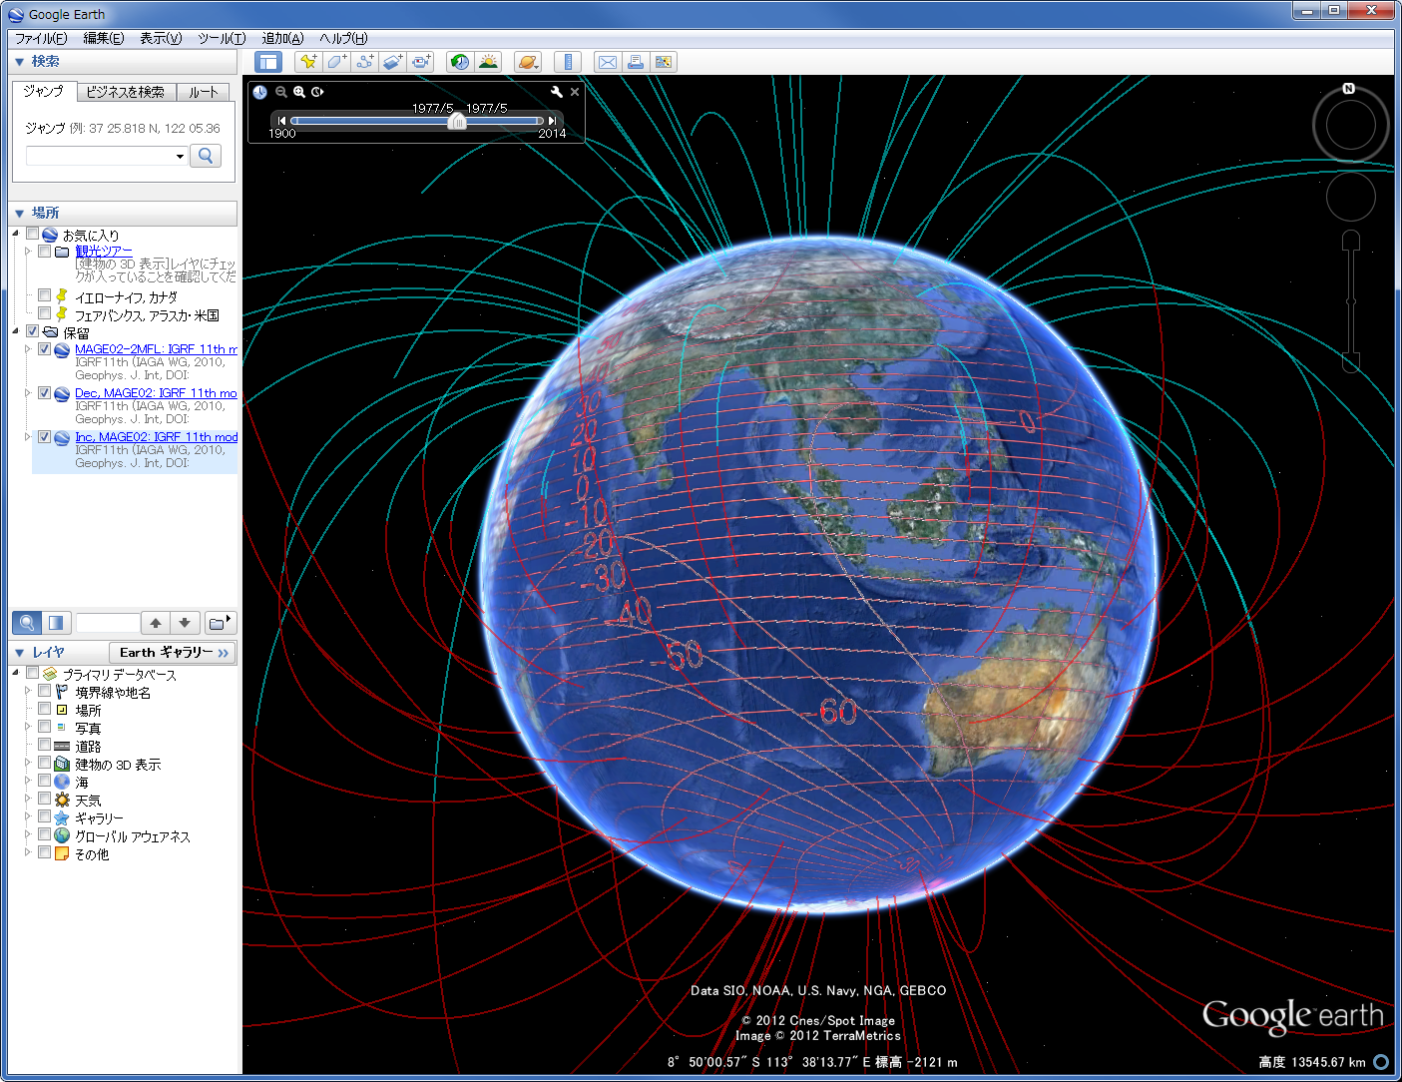Viewport: 1402px width, 1082px height.
Task: Enable sunlight display in toolbar
Action: (488, 62)
